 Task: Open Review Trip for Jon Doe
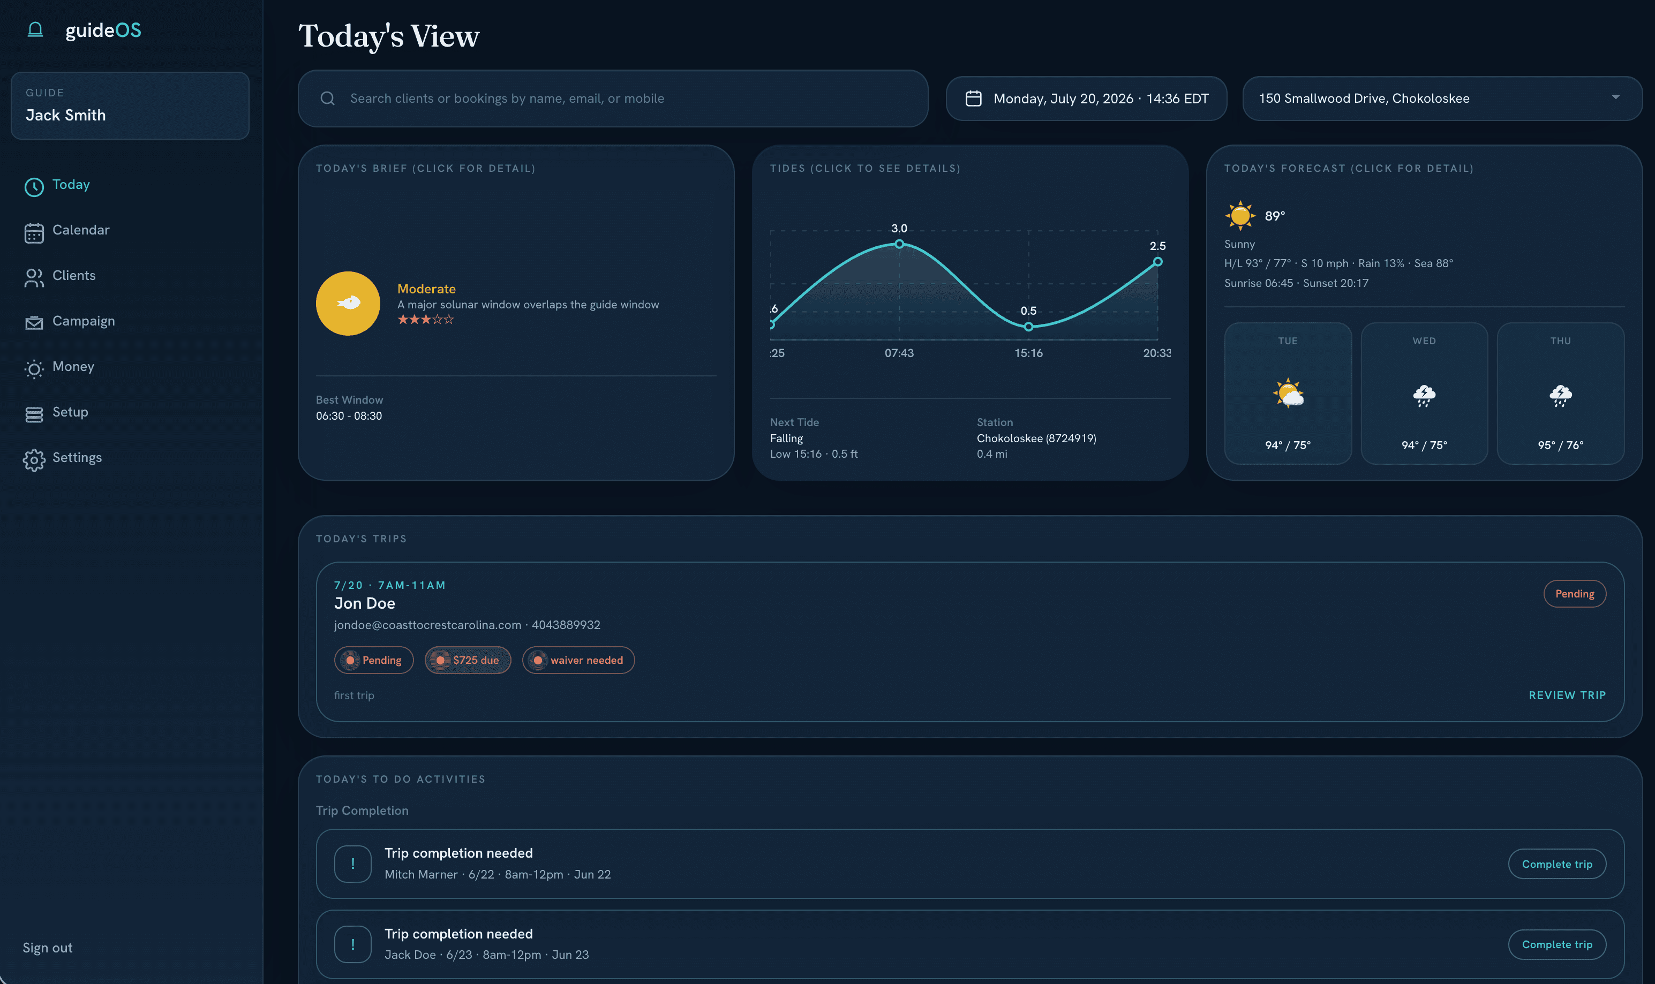(1567, 695)
